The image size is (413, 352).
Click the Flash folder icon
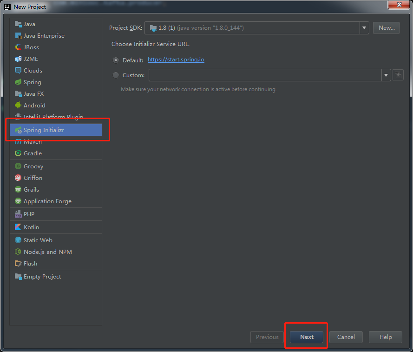click(18, 263)
